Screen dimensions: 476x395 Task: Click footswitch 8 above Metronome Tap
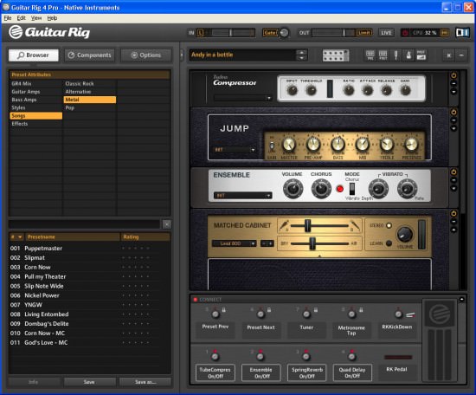click(x=351, y=314)
